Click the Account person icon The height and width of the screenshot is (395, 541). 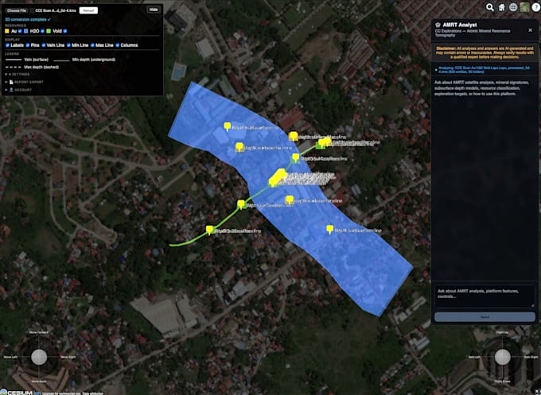click(11, 90)
